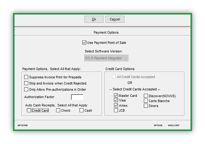The width and height of the screenshot is (205, 144).
Task: Click the Credit Card Options label
Action: [x=120, y=69]
